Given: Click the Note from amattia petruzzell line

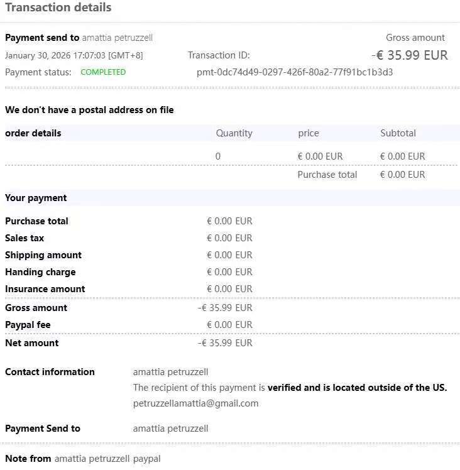Looking at the screenshot, I should click(x=82, y=459).
